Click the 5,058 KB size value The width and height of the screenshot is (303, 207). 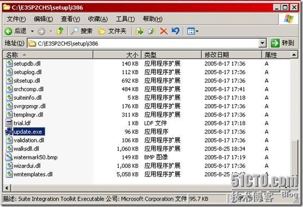(127, 174)
